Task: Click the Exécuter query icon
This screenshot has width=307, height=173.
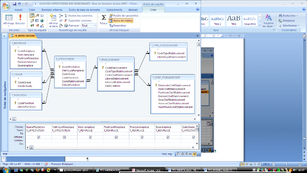Action: [x=20, y=18]
